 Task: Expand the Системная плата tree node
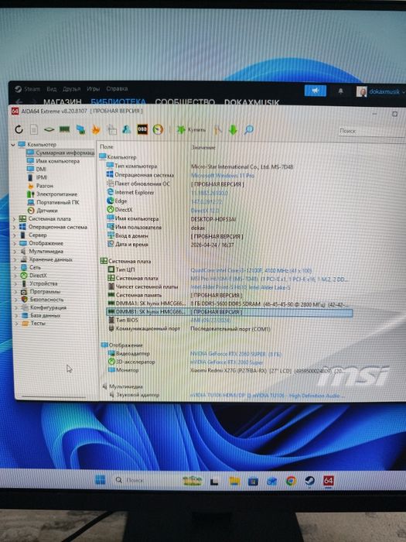[15, 219]
